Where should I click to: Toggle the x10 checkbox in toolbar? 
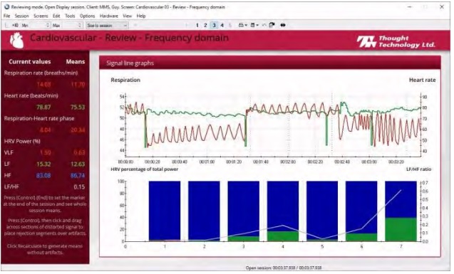pos(7,26)
